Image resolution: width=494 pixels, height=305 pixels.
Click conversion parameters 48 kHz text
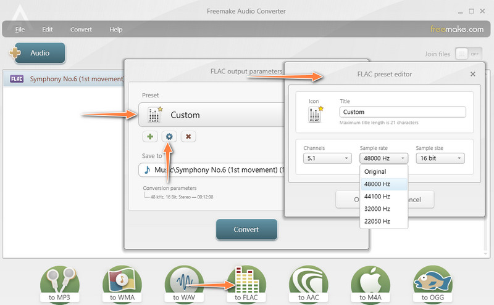[182, 197]
